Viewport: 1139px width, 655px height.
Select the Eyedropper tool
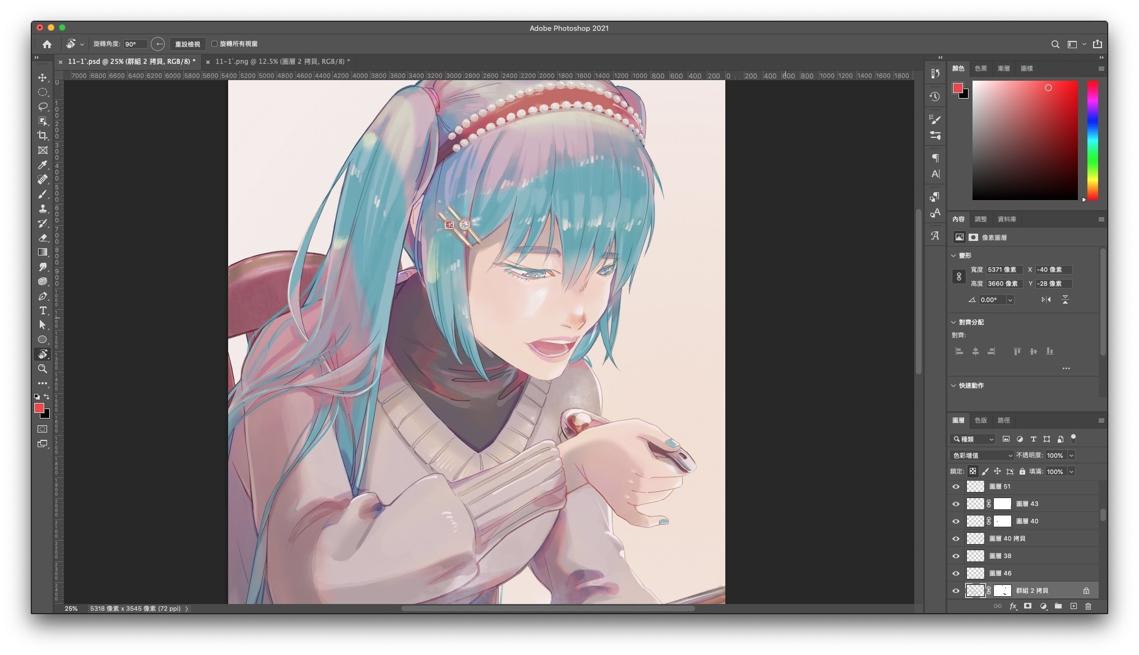43,165
